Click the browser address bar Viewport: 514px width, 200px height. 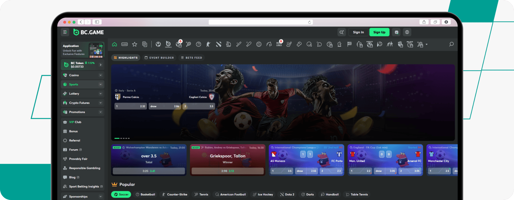coord(261,22)
